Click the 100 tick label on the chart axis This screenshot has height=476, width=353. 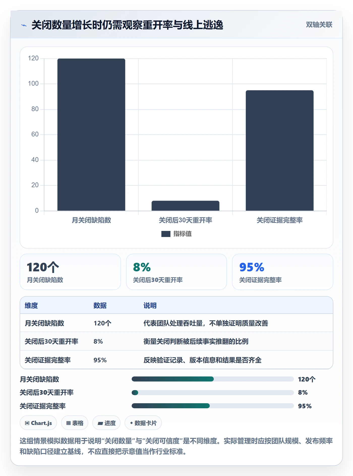tap(33, 84)
